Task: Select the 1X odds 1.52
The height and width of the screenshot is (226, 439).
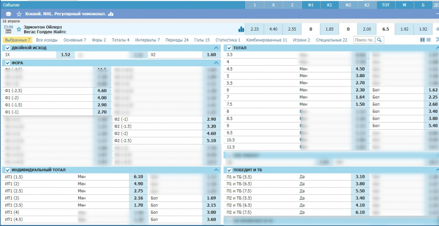Action: click(65, 55)
